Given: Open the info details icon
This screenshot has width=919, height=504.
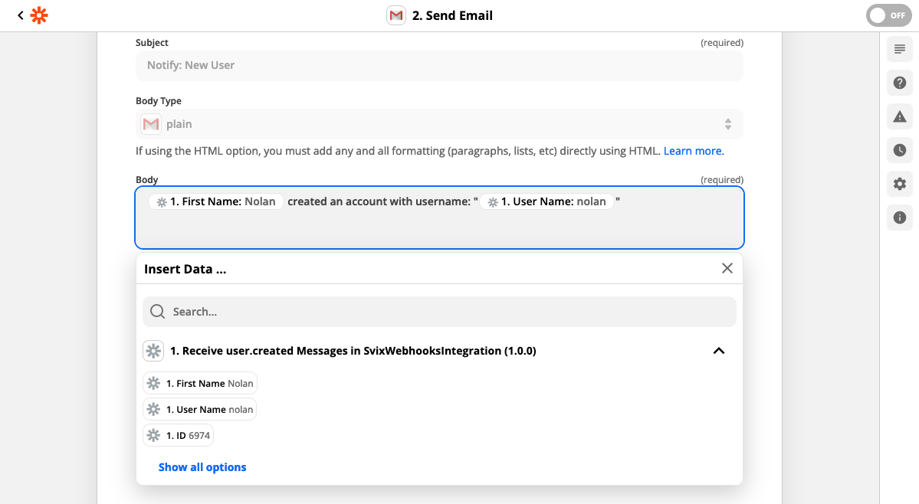Looking at the screenshot, I should point(900,218).
